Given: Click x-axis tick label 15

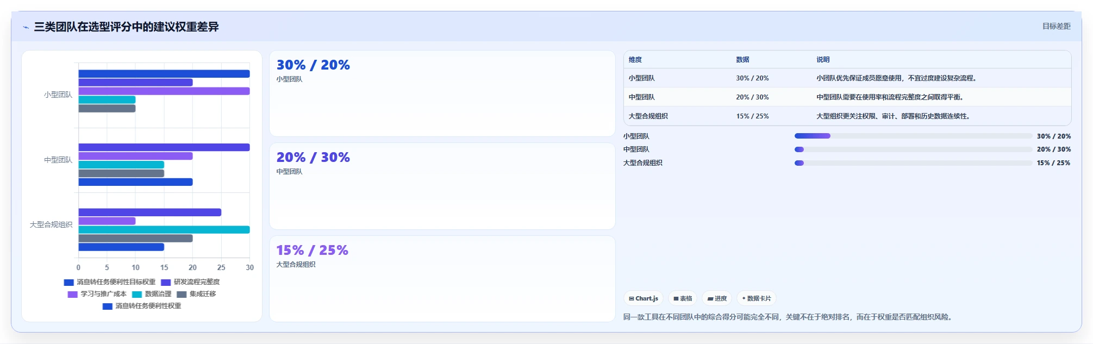Looking at the screenshot, I should coord(164,267).
